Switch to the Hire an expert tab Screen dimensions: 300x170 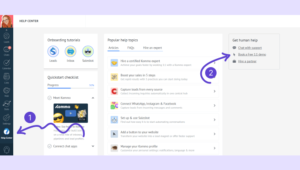pos(153,48)
